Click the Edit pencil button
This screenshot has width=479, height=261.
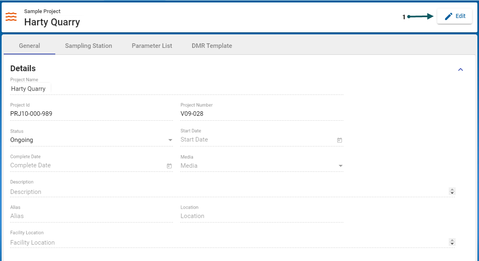(x=454, y=16)
